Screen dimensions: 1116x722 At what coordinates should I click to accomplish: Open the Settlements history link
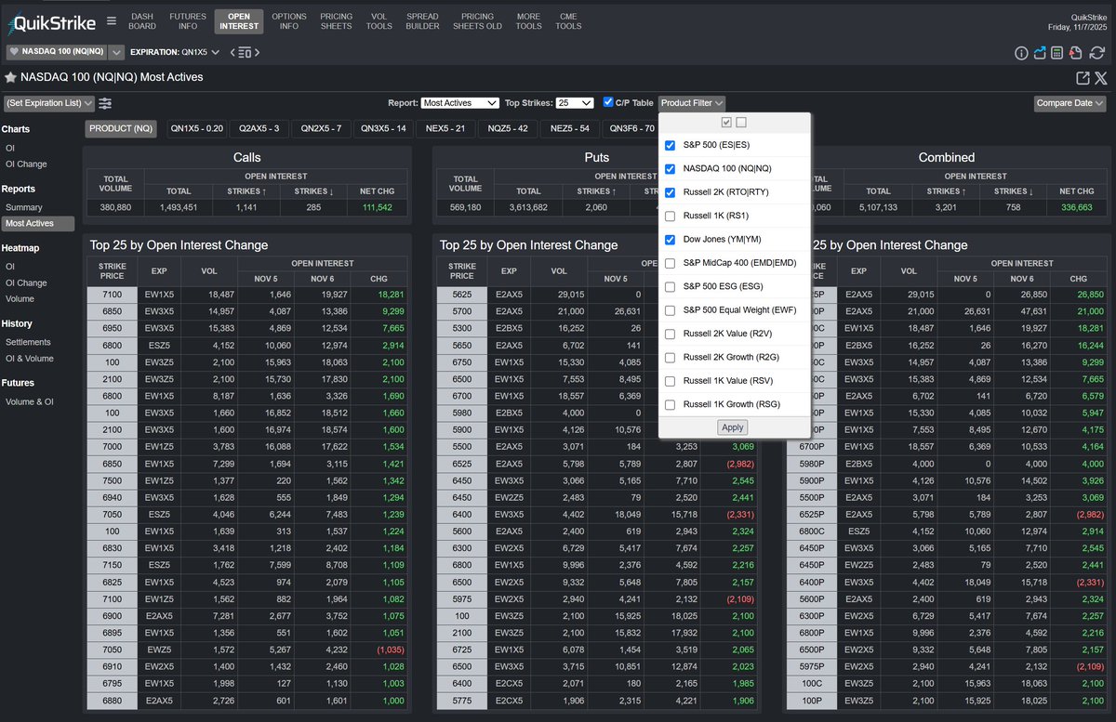[28, 342]
